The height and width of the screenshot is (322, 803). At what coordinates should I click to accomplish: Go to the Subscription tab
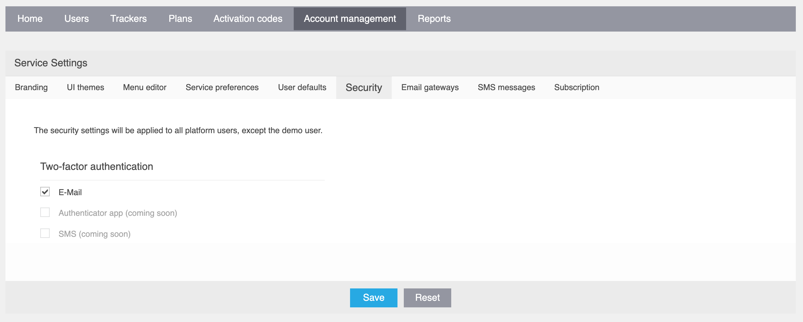pyautogui.click(x=577, y=88)
